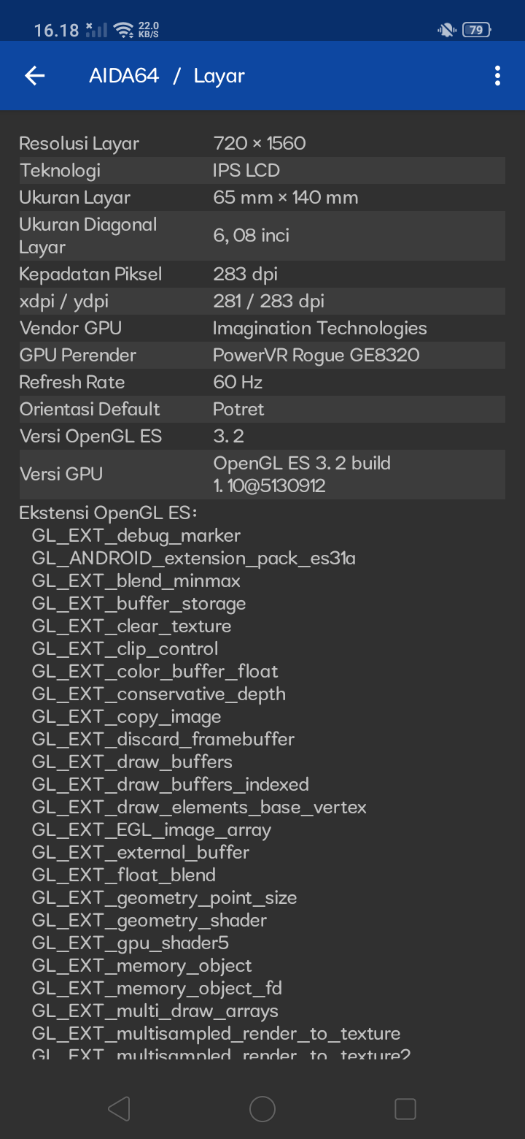This screenshot has height=1139, width=525.
Task: Tap the Layar page title
Action: (219, 76)
